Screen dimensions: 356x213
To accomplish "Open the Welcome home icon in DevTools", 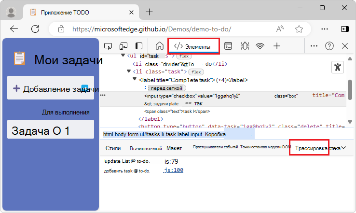I will point(160,46).
